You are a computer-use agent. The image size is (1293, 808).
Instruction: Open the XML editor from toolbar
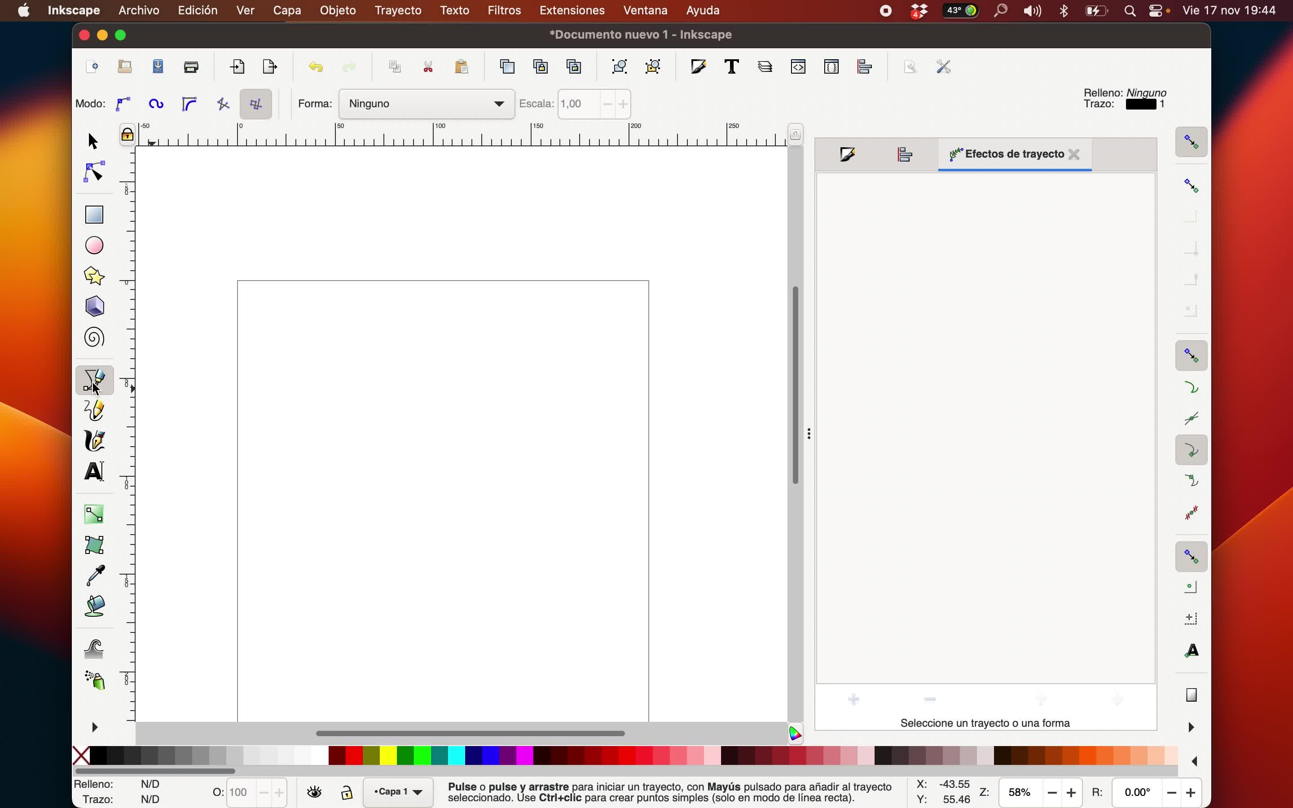tap(798, 67)
